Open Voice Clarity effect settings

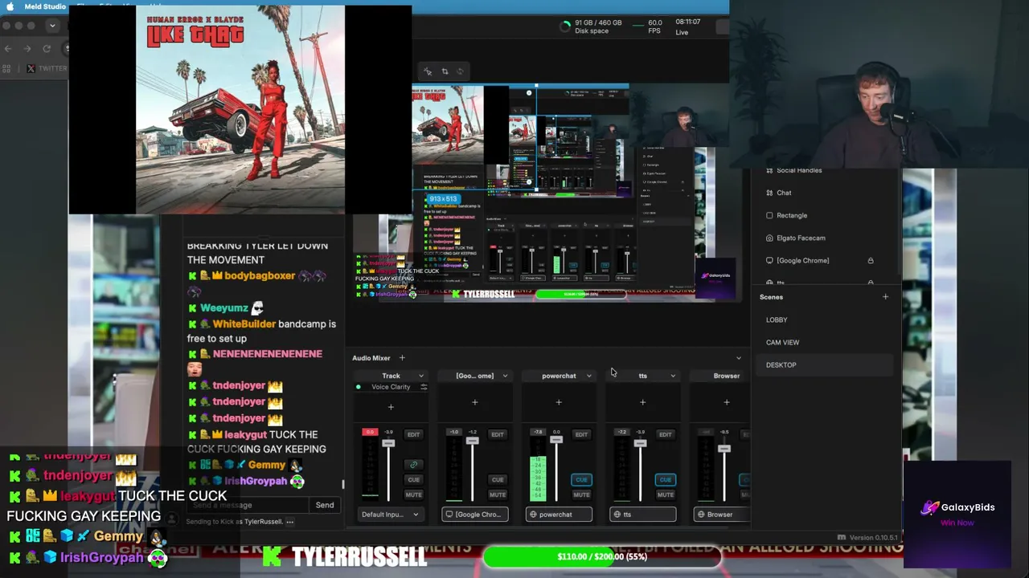tap(424, 387)
